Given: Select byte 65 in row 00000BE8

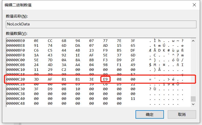Looking at the screenshot, I should click(x=133, y=45).
